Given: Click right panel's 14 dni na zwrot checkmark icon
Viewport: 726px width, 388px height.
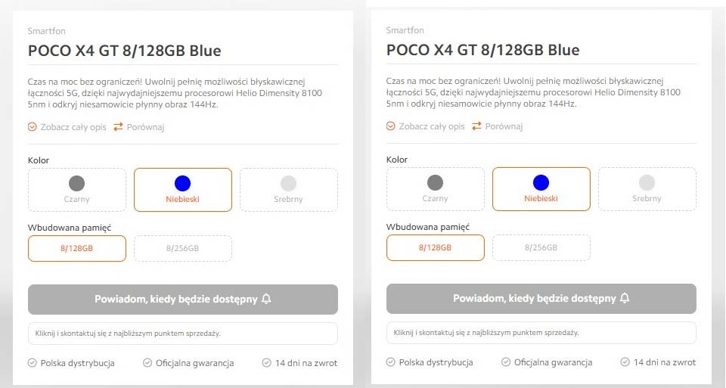Looking at the screenshot, I should click(x=625, y=362).
